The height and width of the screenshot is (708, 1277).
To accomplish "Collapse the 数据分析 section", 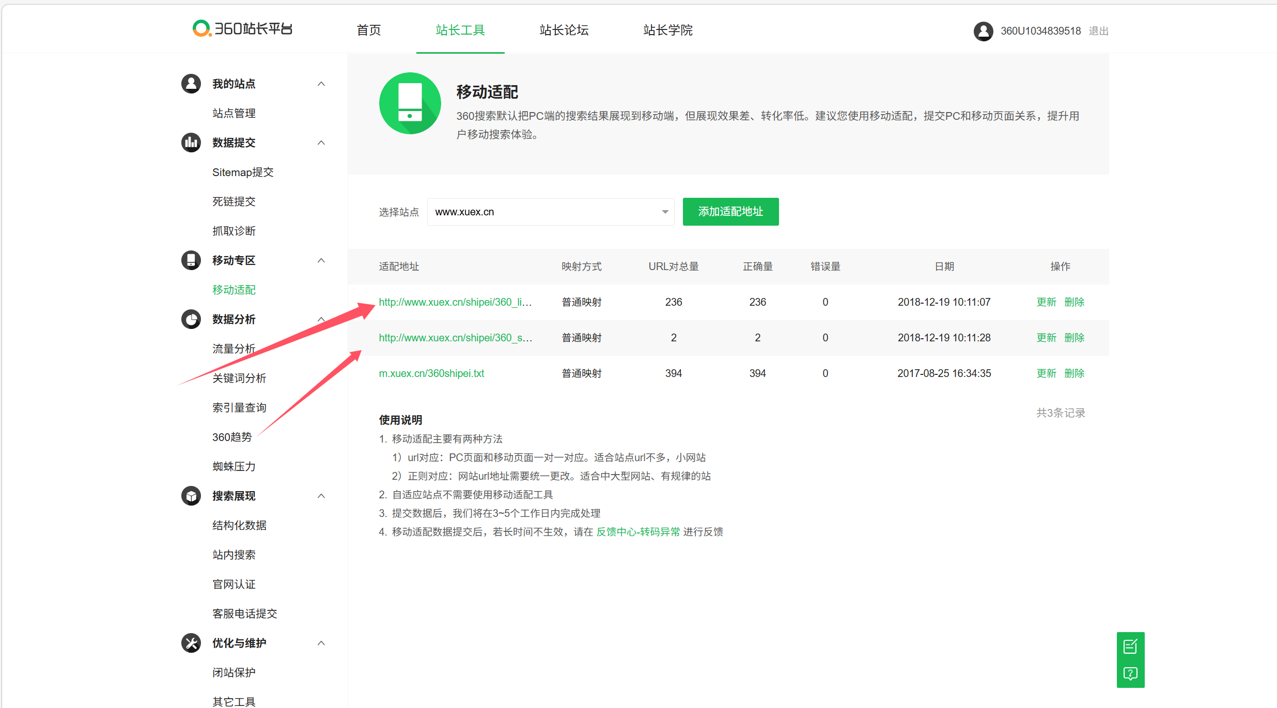I will coord(321,319).
